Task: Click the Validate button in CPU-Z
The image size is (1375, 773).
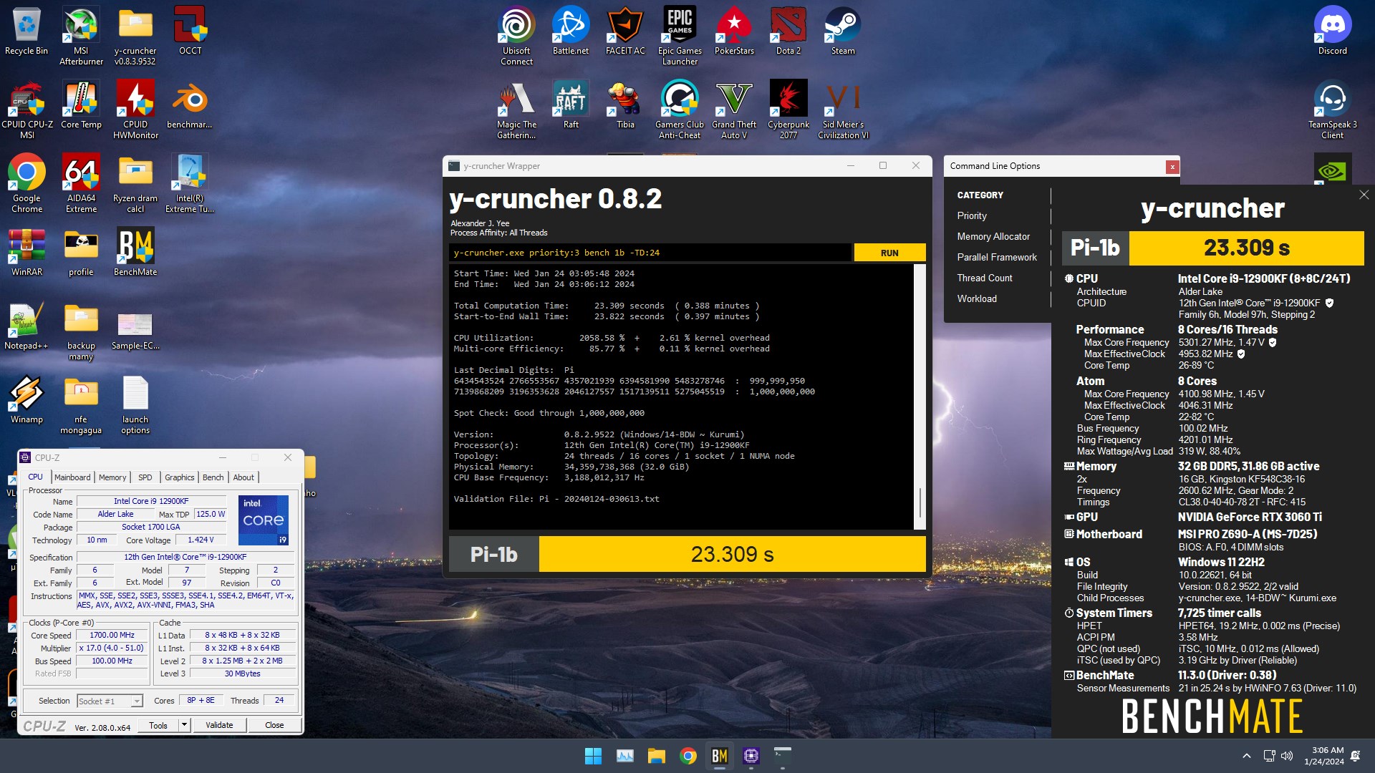Action: pos(219,725)
